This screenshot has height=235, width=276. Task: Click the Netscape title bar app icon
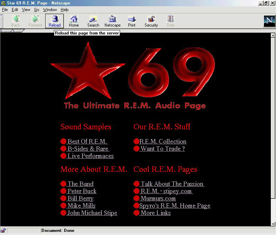tap(3, 3)
